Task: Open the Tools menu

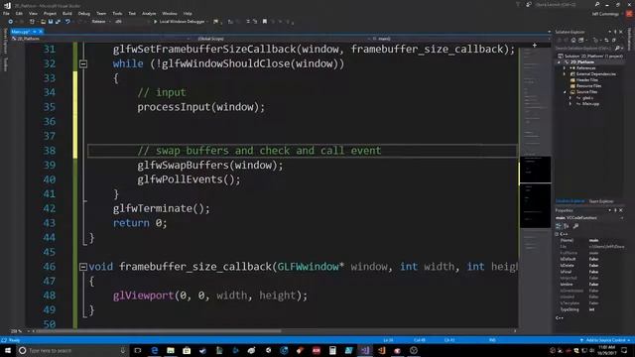Action: click(x=117, y=13)
